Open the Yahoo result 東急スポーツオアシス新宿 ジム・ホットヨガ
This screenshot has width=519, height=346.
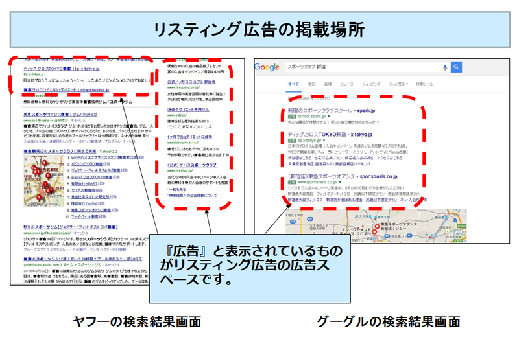click(x=60, y=114)
